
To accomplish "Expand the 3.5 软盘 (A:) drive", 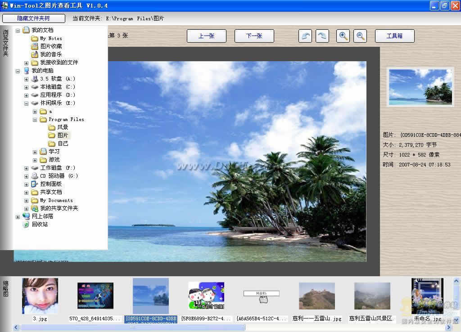I will [26, 79].
